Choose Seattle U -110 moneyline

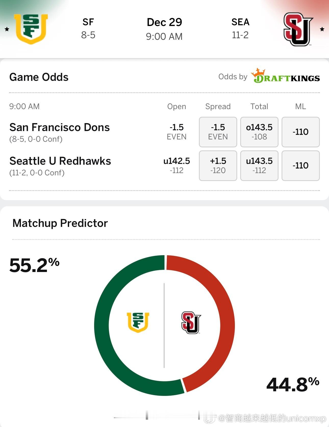tap(300, 166)
